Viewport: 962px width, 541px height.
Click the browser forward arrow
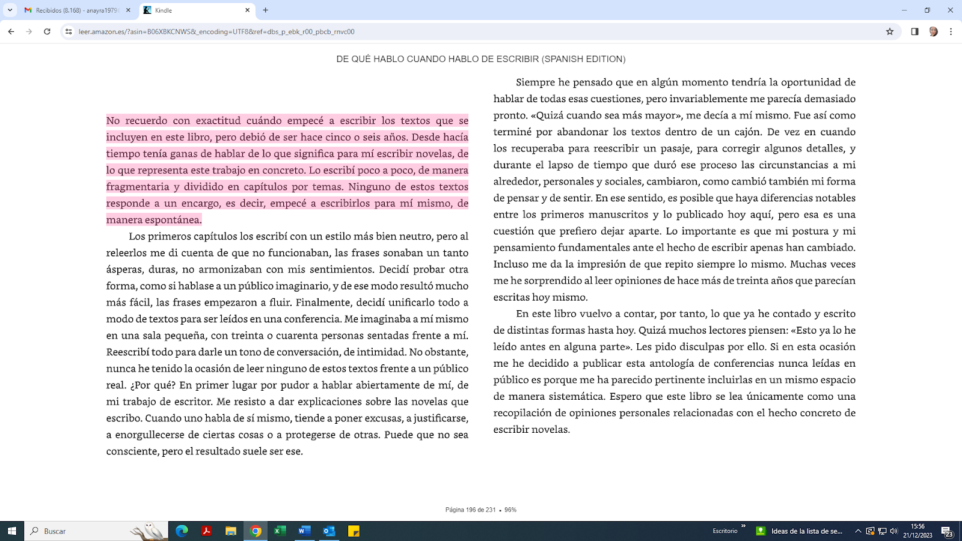29,32
